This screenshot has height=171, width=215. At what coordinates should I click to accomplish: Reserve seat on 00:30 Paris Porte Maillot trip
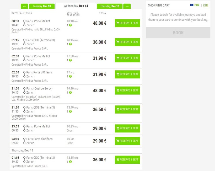pyautogui.click(x=127, y=23)
